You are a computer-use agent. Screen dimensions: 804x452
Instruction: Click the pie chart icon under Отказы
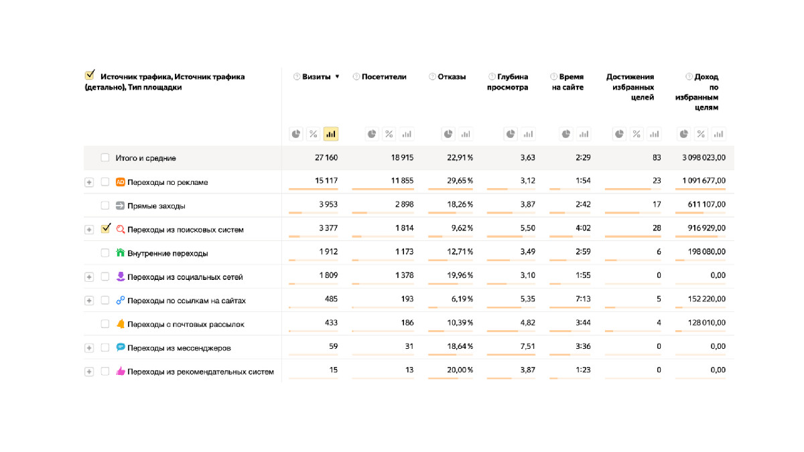448,135
